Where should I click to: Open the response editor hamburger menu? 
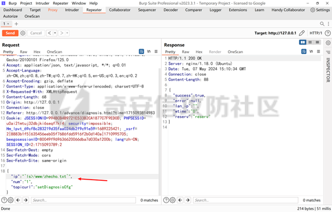click(x=319, y=52)
